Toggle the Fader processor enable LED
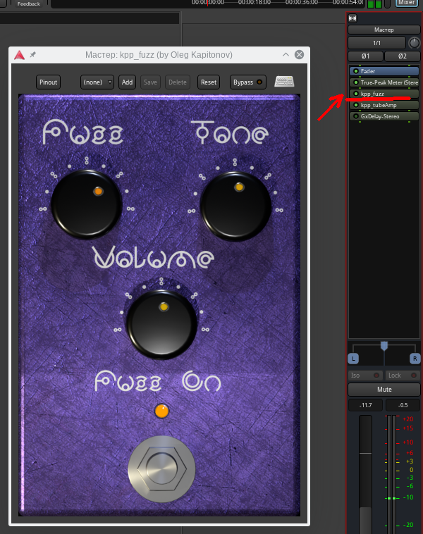The image size is (423, 534). (x=356, y=71)
